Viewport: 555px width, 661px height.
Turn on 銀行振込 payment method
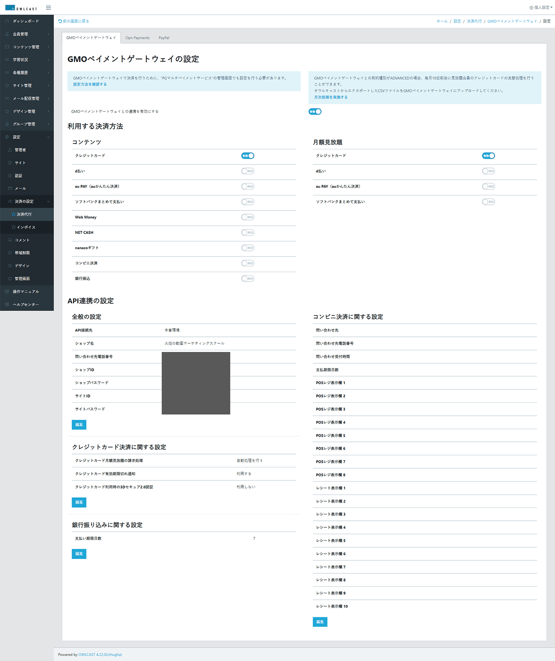248,278
